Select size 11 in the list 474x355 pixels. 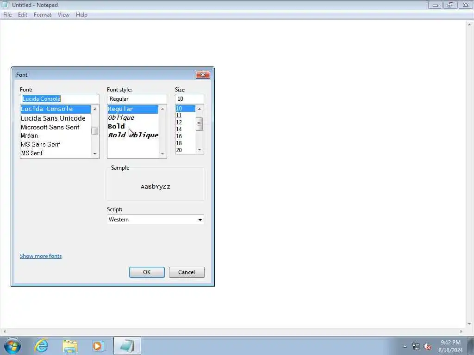pos(186,115)
